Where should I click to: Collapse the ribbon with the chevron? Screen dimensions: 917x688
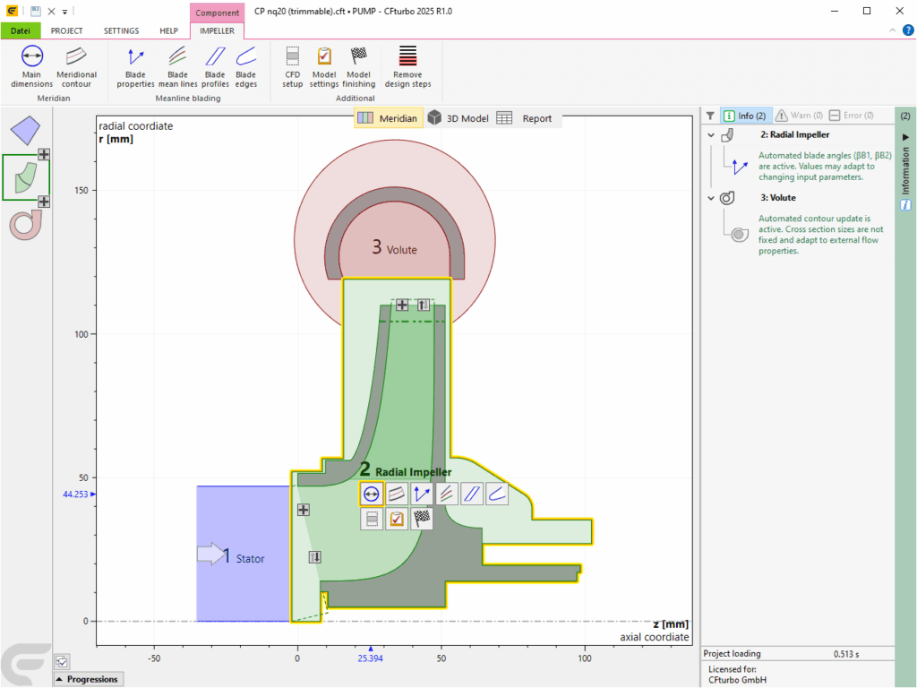893,30
